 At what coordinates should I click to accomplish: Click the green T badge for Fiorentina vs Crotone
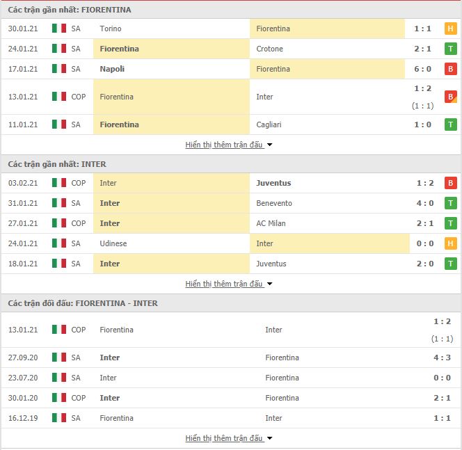450,49
